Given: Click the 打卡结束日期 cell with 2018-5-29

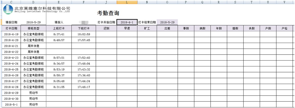Looking at the screenshot, I should pyautogui.click(x=167, y=22).
